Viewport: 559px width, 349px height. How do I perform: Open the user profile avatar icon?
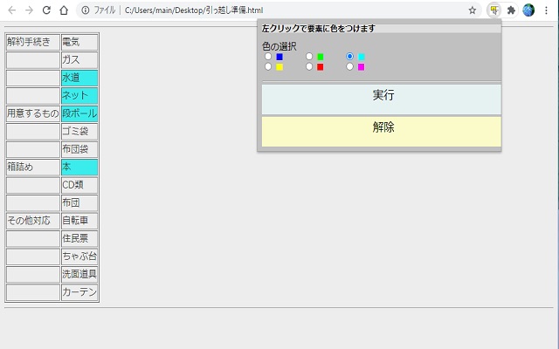pyautogui.click(x=528, y=10)
